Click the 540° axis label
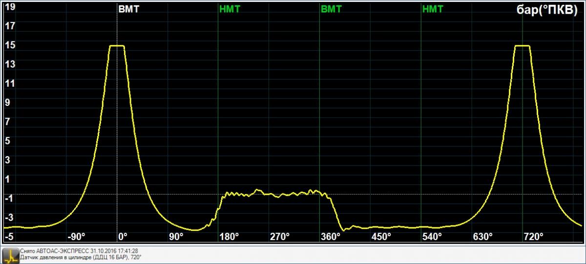This screenshot has width=586, height=264. coord(433,236)
